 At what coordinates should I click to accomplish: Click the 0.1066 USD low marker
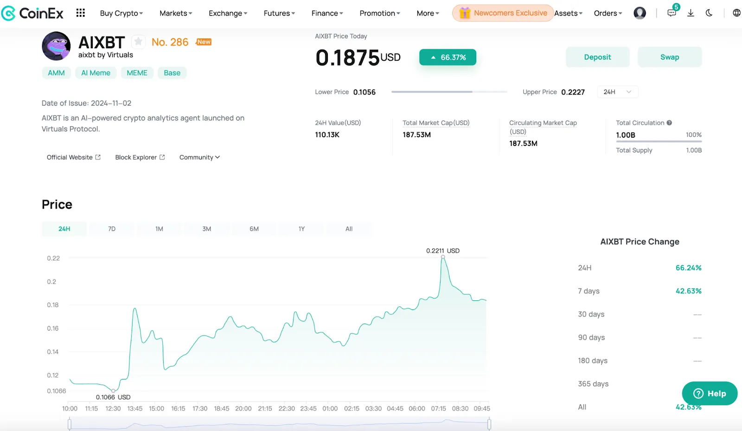pos(113,391)
